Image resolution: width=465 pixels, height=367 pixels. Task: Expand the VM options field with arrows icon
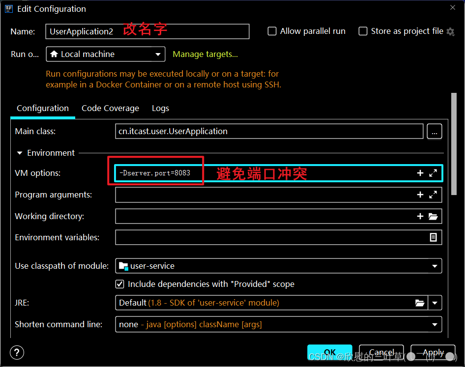tap(433, 173)
